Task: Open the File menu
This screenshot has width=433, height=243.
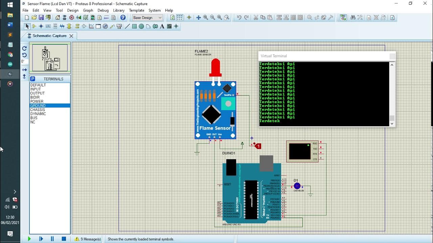Action: 25,10
